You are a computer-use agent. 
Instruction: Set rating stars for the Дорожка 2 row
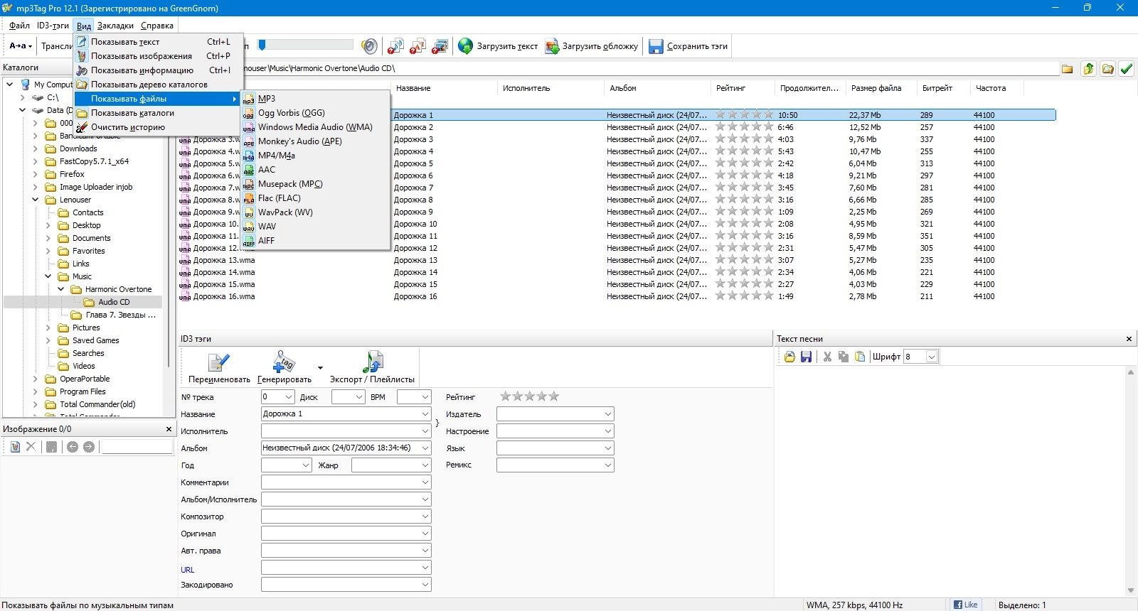[x=744, y=127]
